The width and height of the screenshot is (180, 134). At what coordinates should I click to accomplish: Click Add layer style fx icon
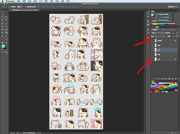coord(160,79)
